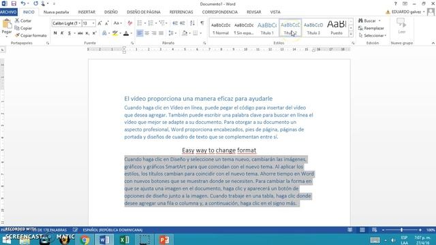Open Excel from the taskbar
The height and width of the screenshot is (245, 436).
pyautogui.click(x=124, y=240)
